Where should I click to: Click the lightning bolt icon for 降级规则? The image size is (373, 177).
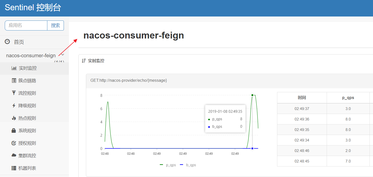pyautogui.click(x=14, y=105)
